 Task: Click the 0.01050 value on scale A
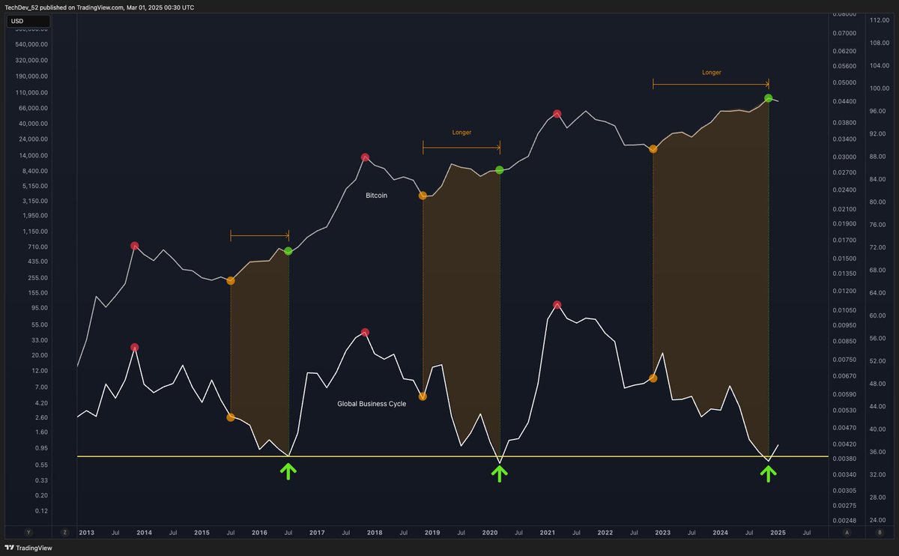click(844, 309)
